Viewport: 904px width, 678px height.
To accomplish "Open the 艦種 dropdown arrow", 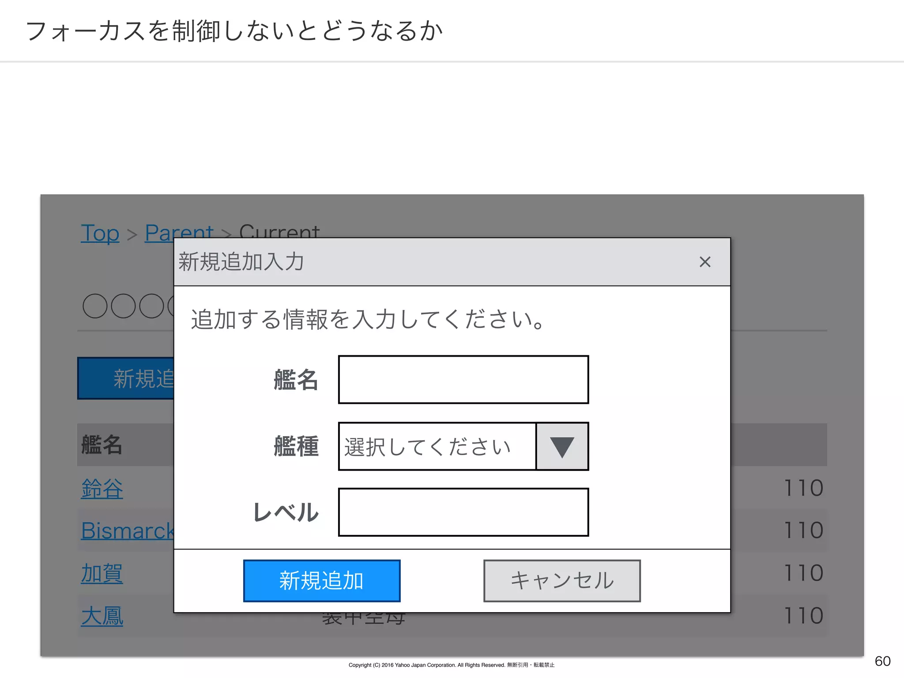I will [x=562, y=446].
